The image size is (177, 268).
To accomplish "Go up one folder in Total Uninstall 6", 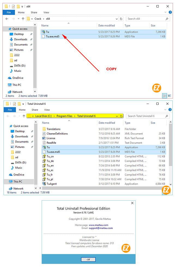I will pyautogui.click(x=24, y=116).
